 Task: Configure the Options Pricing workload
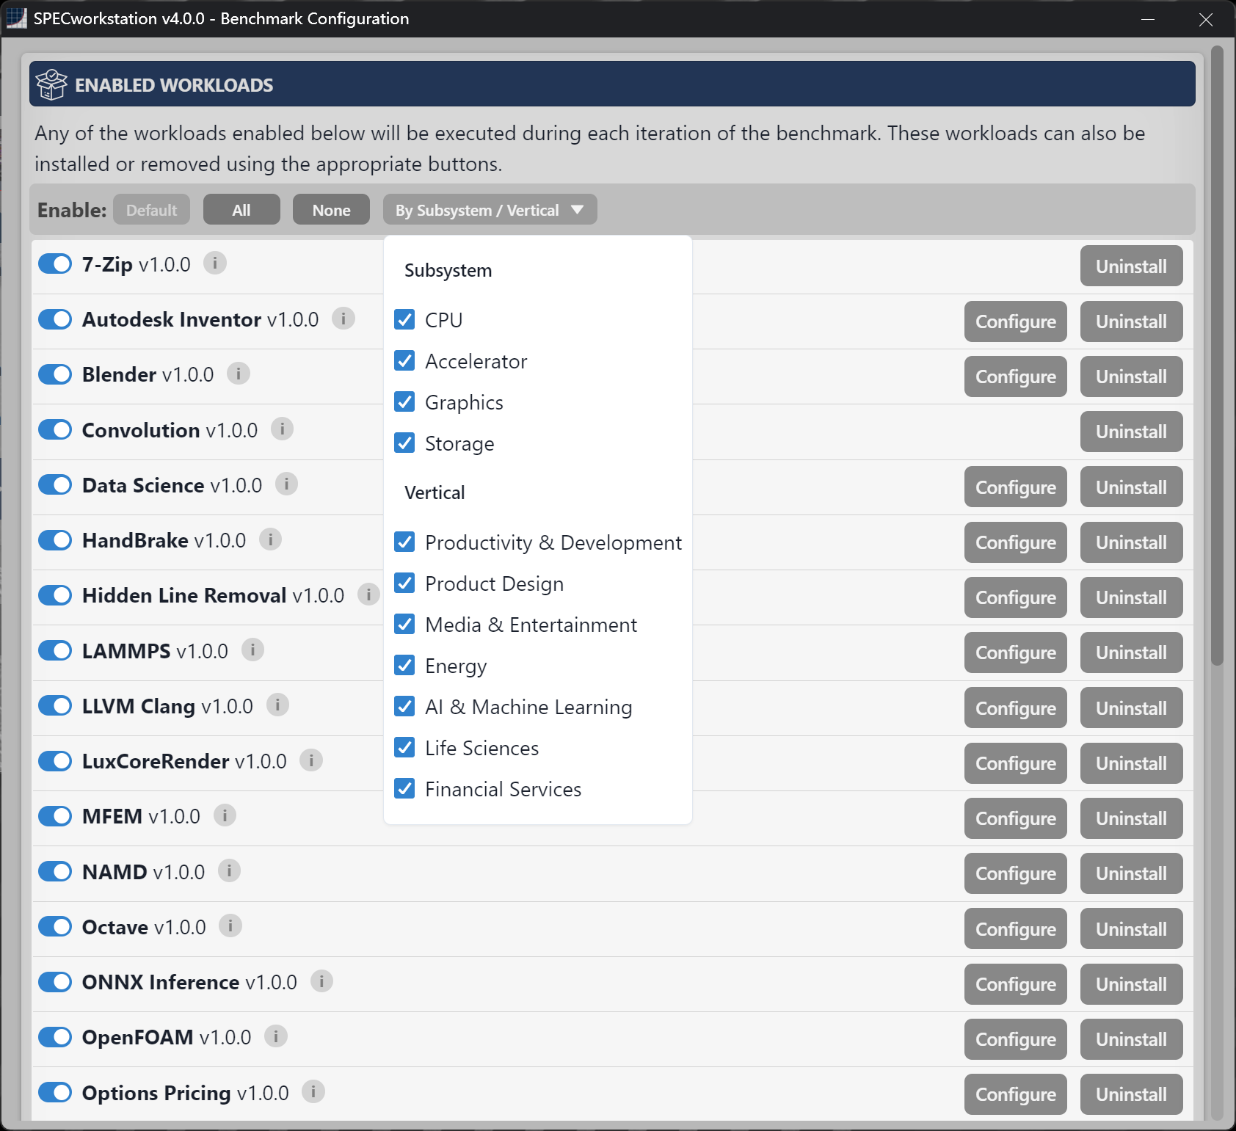tap(1015, 1094)
